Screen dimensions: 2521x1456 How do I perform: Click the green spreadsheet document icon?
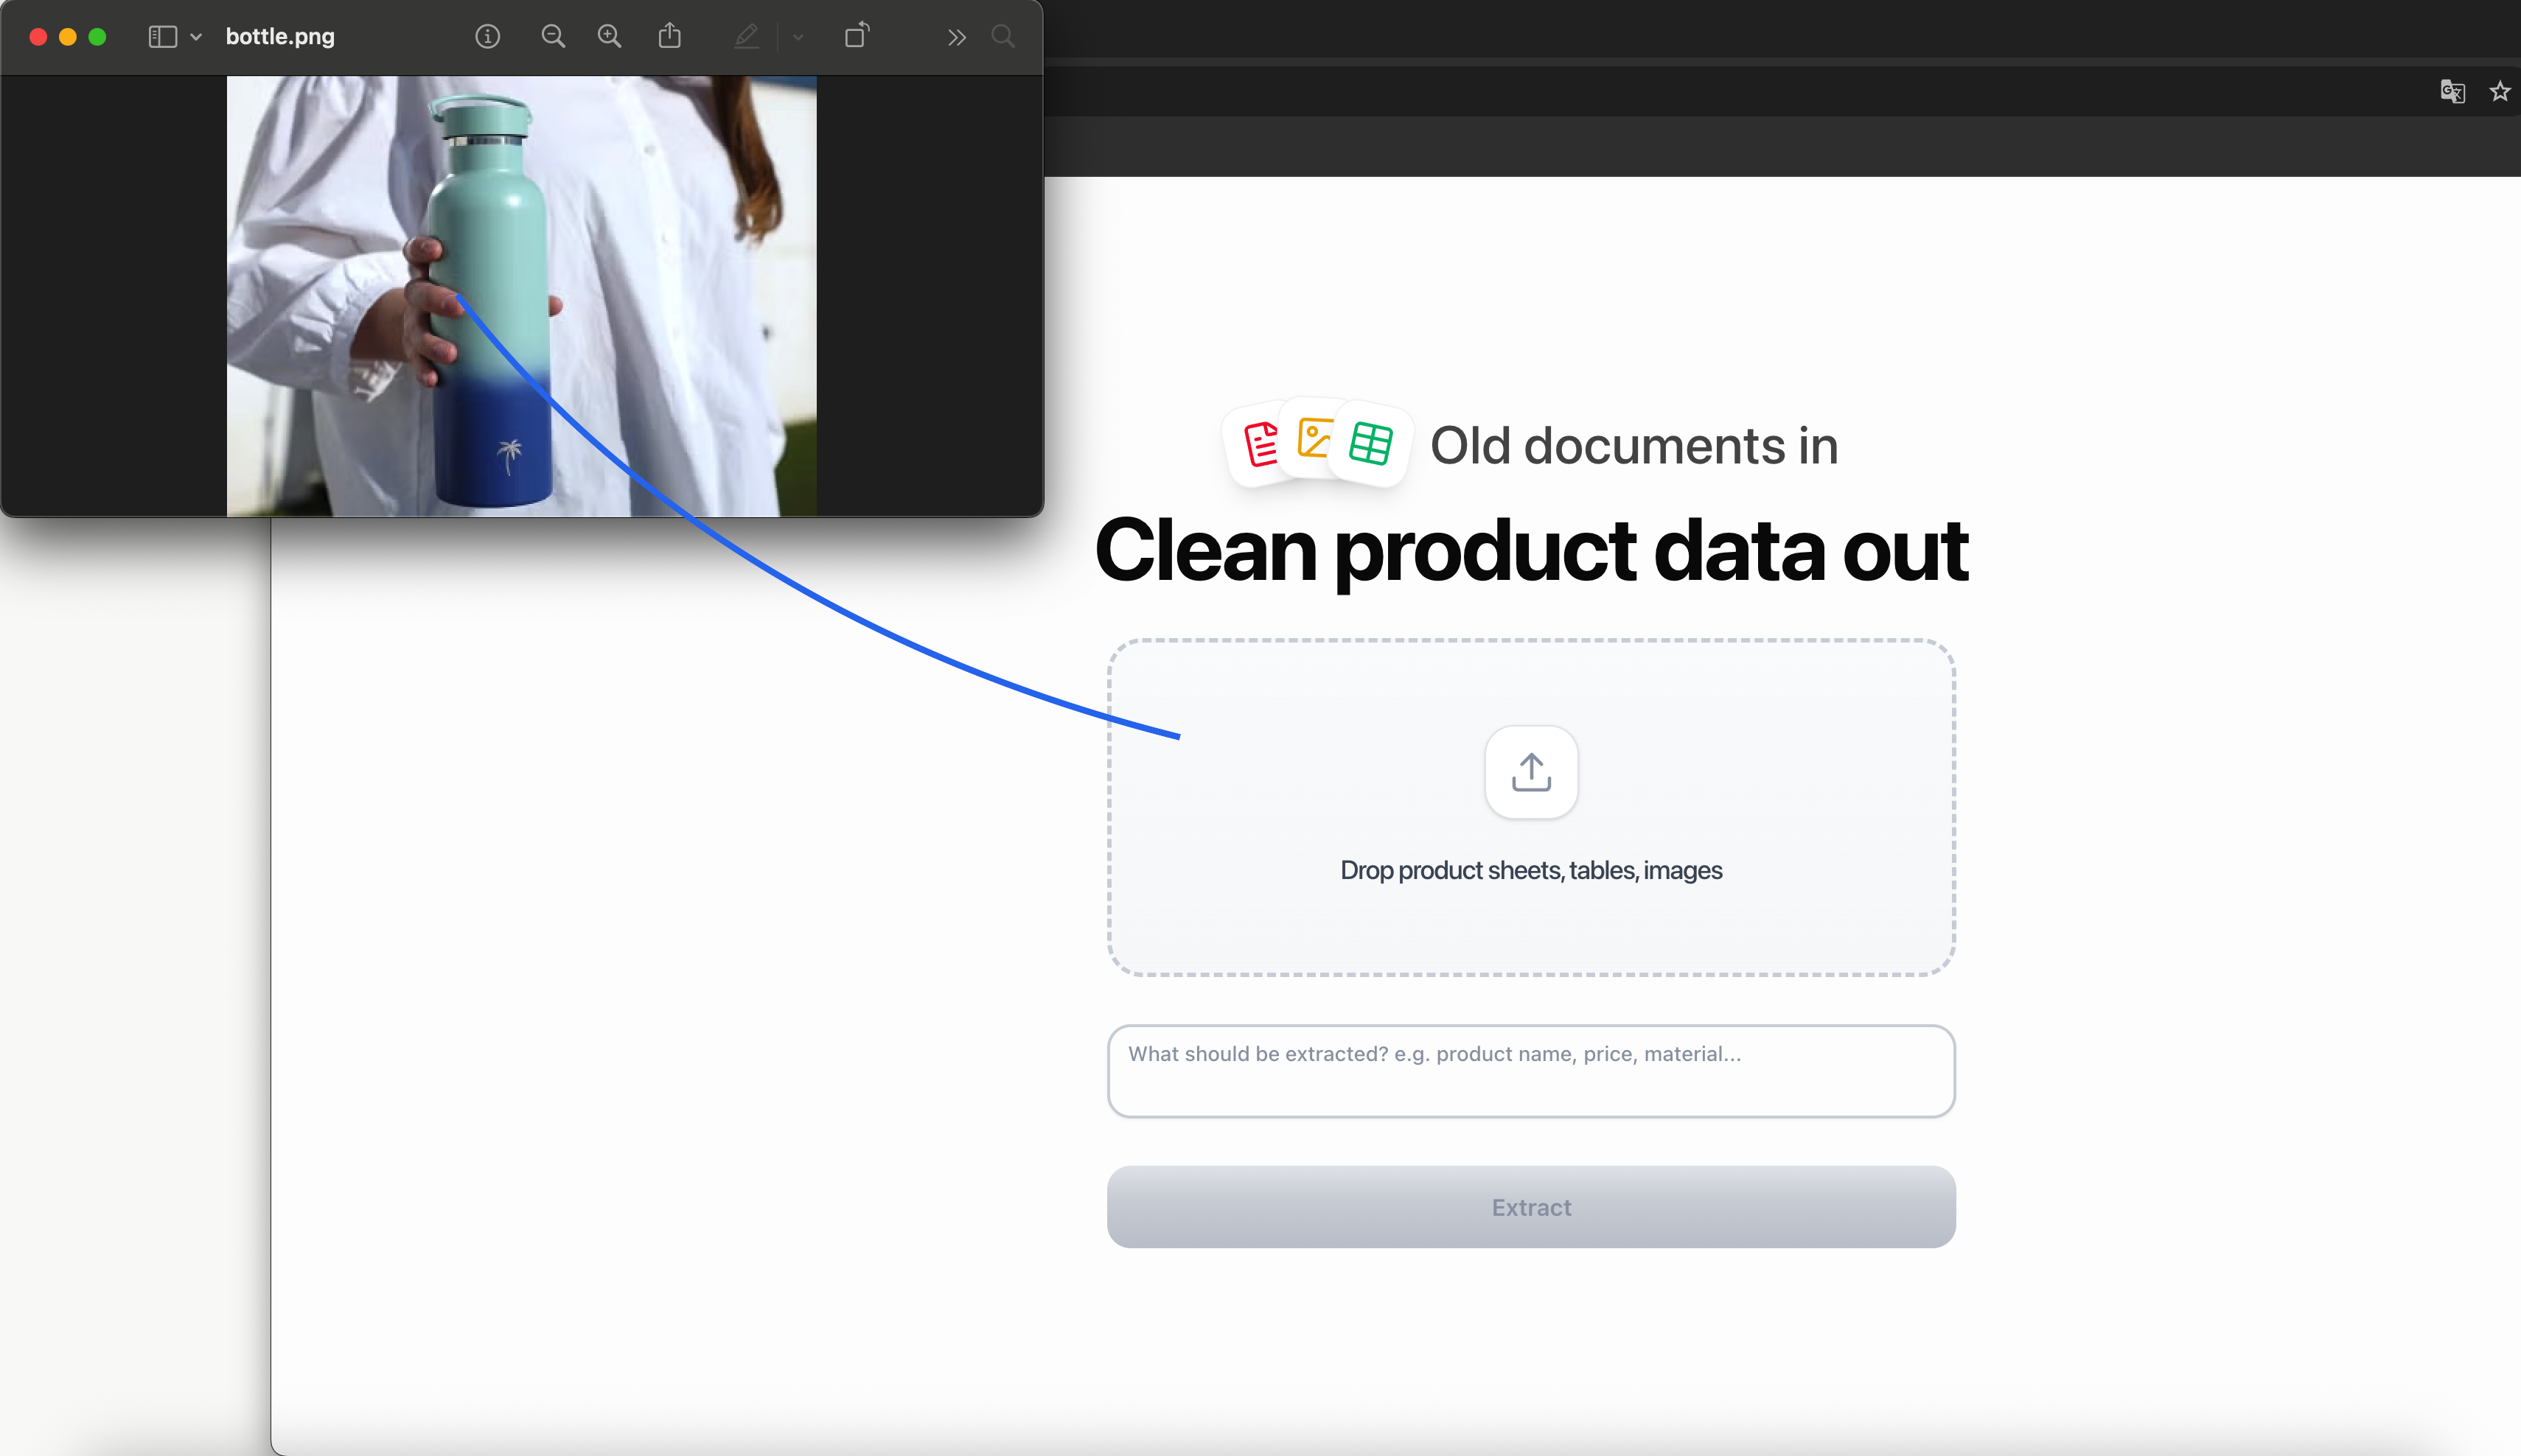(1370, 444)
